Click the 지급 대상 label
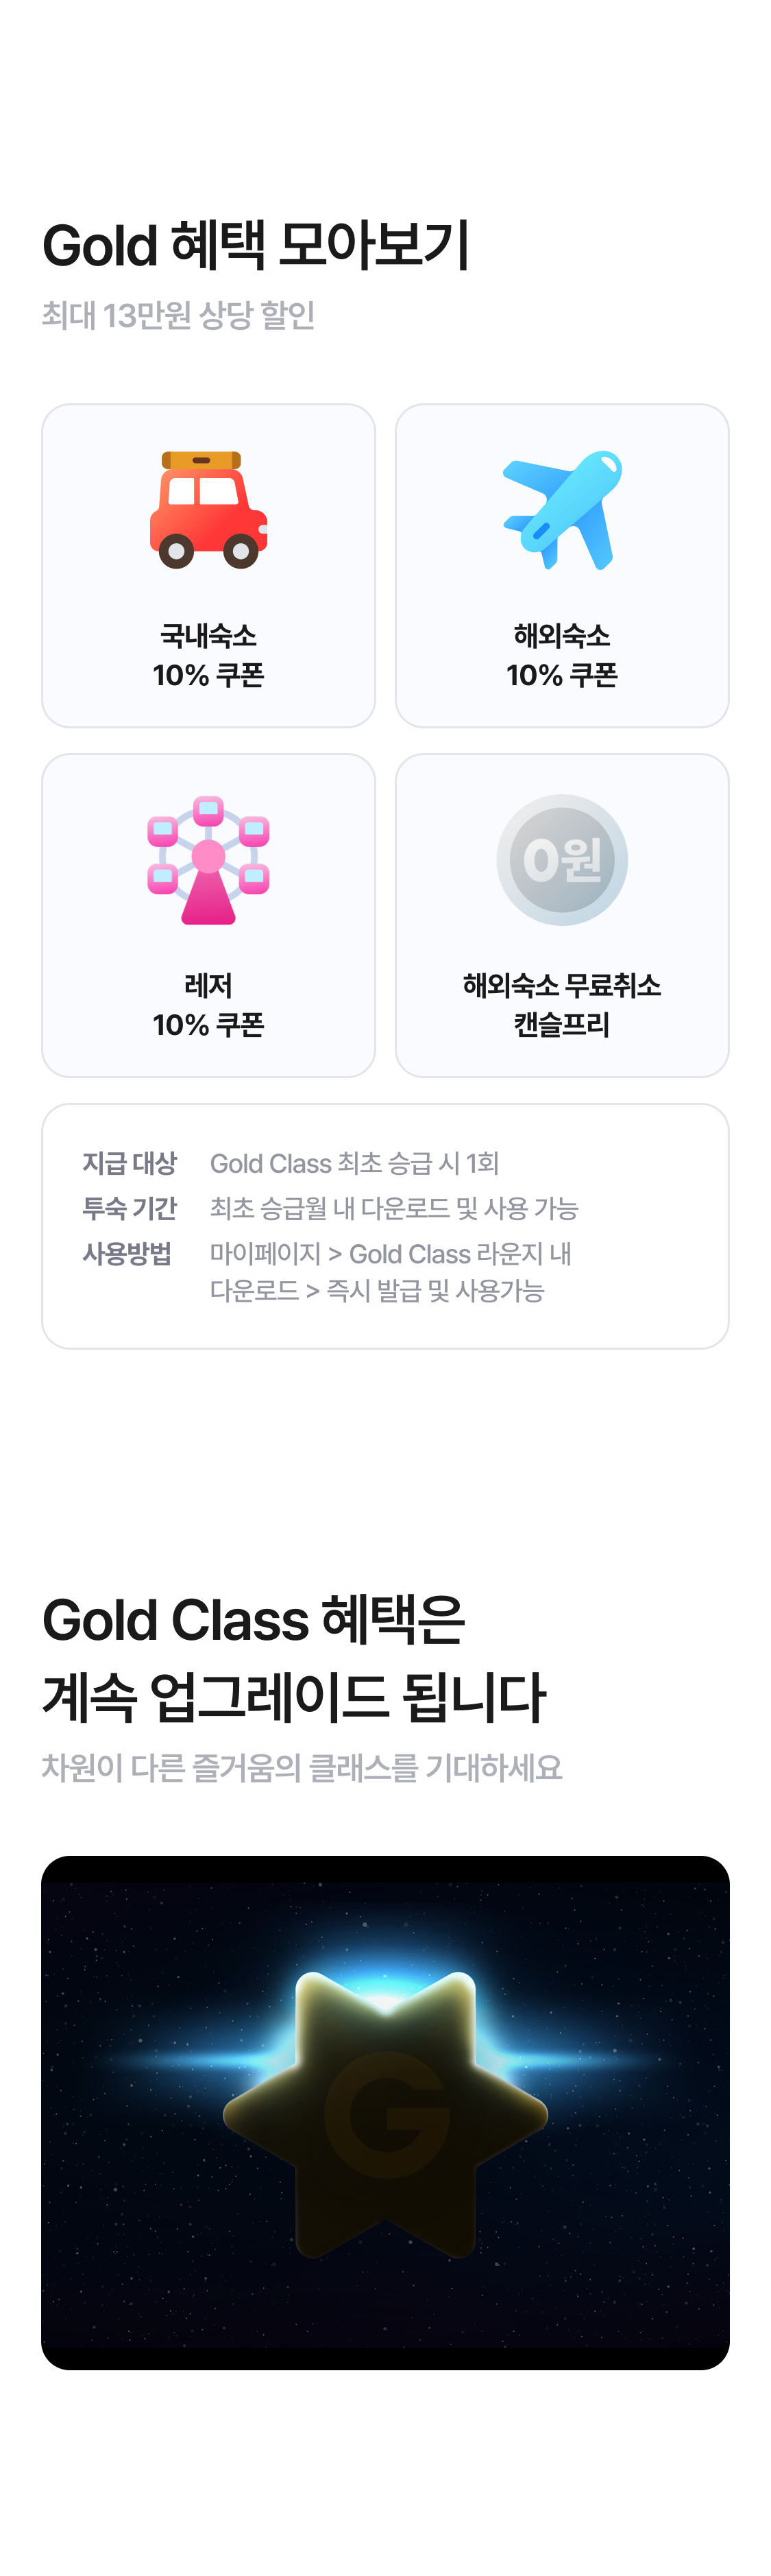This screenshot has height=2576, width=771. tap(129, 1163)
